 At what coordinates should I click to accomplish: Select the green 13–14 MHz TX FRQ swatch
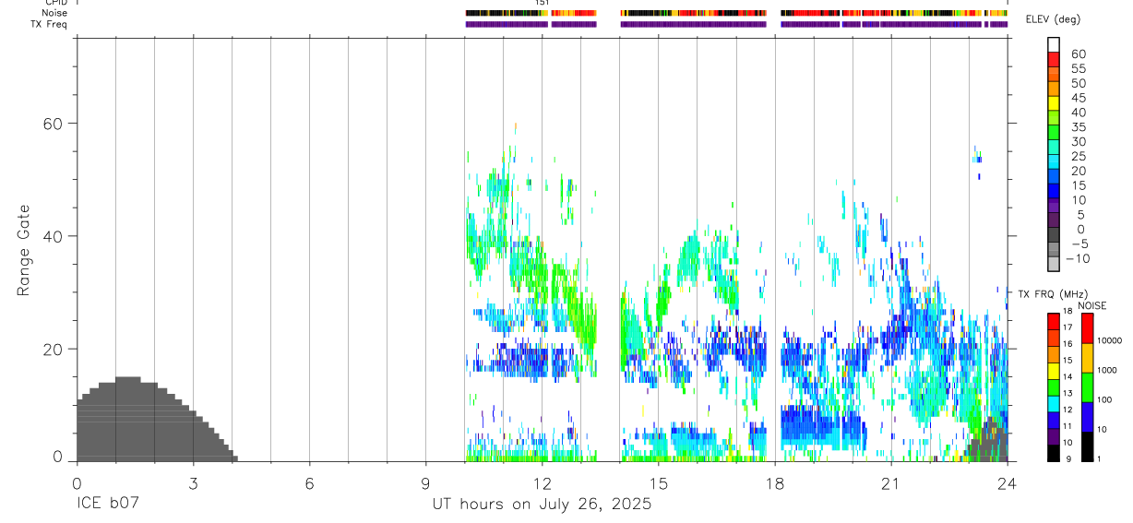pos(1054,386)
